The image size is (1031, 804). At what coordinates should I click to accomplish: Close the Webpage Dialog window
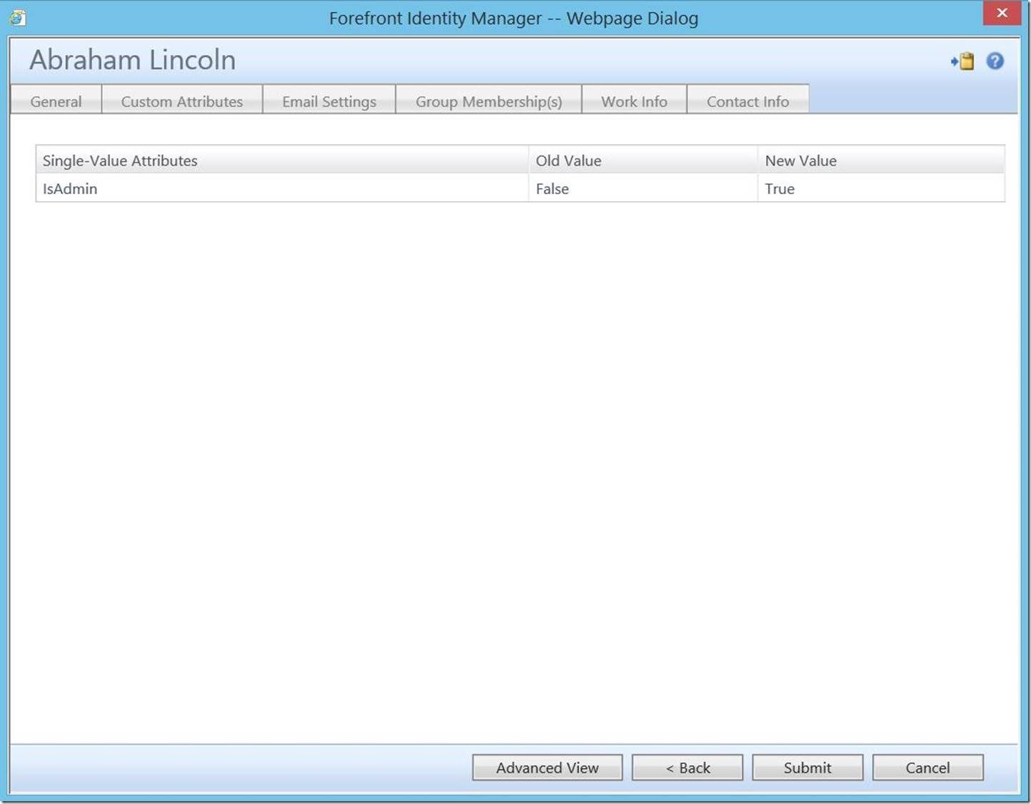[1002, 13]
